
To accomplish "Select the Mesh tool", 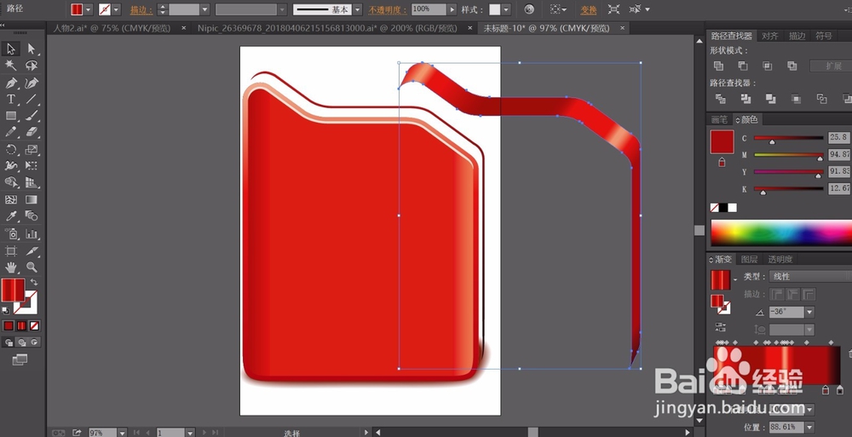I will tap(11, 199).
